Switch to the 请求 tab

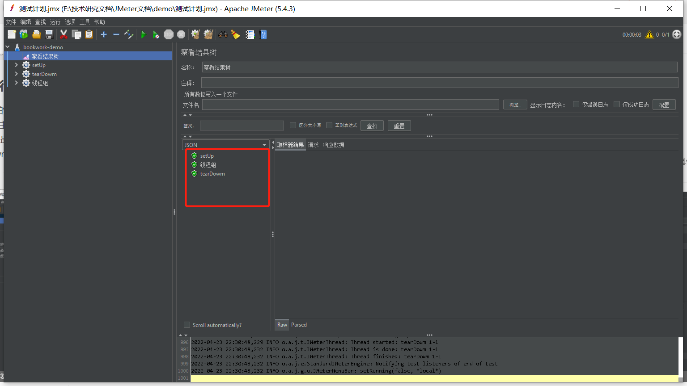click(313, 145)
